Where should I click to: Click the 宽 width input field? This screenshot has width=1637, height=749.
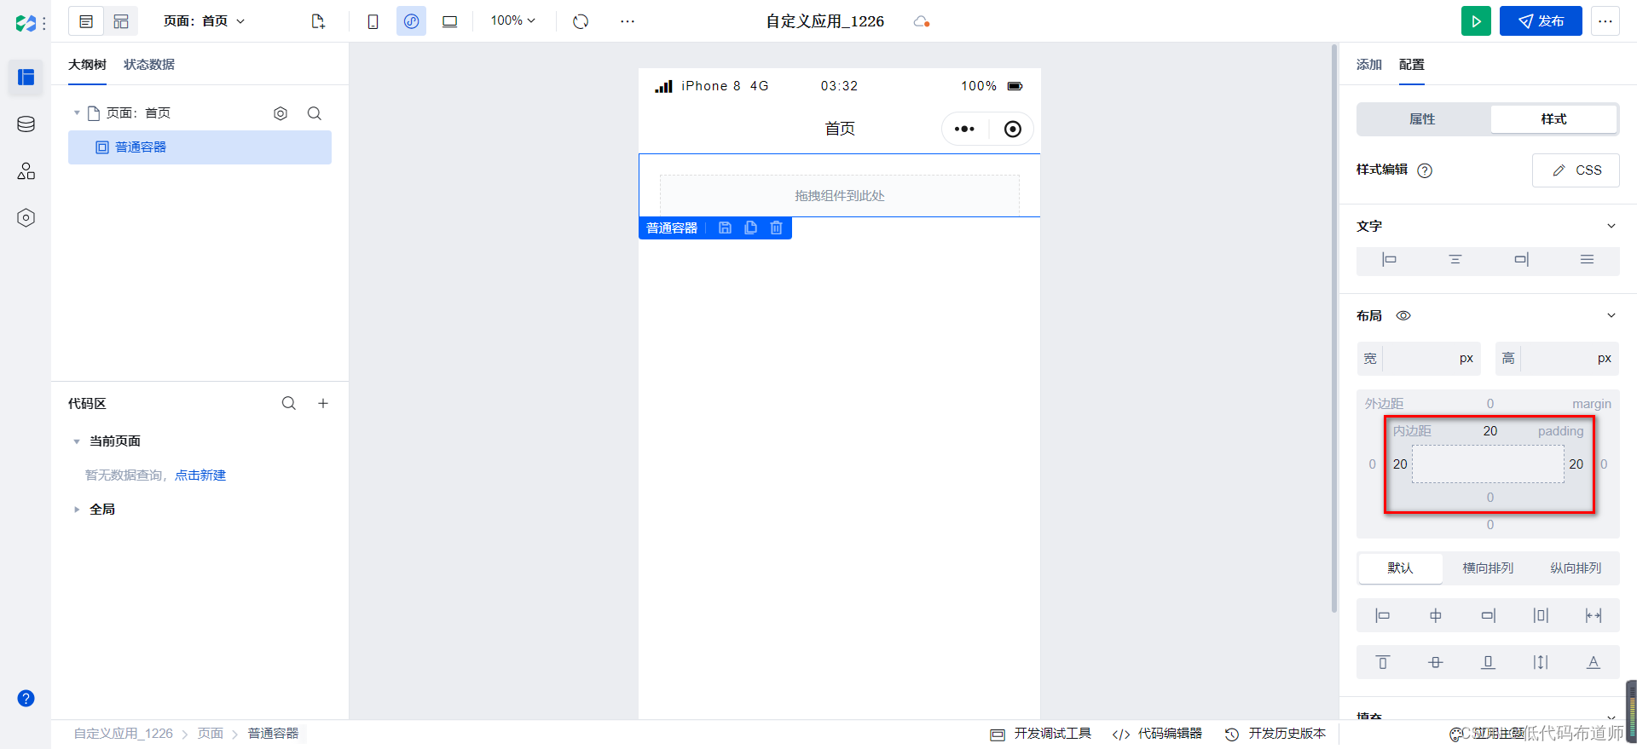1419,359
